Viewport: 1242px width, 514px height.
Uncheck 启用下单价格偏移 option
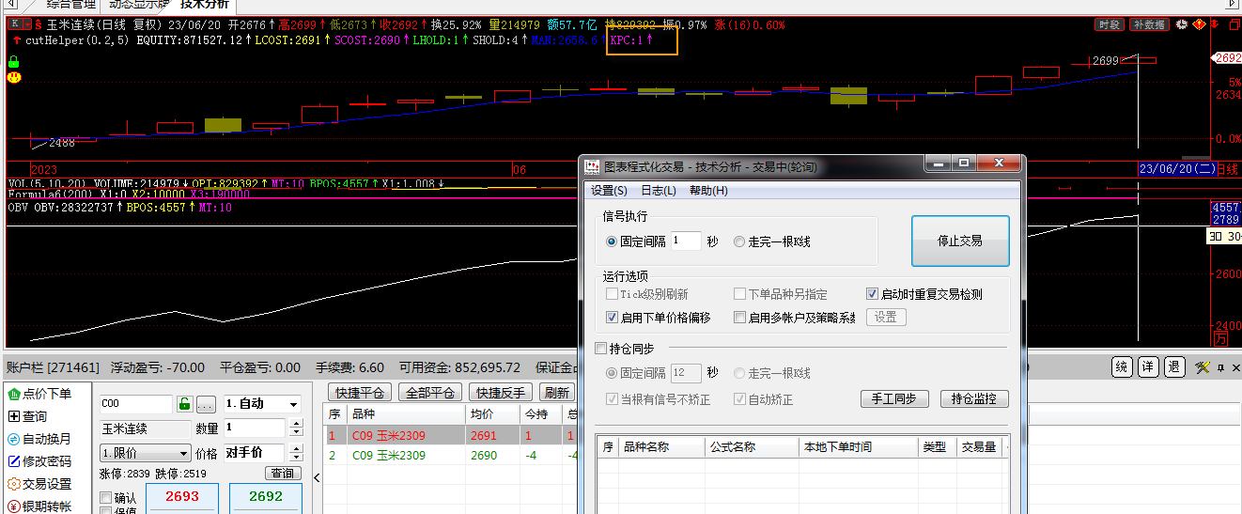tap(613, 318)
